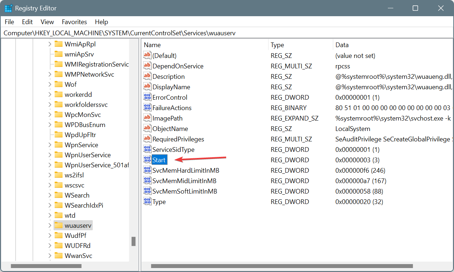Screen dimensions: 454x272
Task: Click the ImagePath value name
Action: [168, 118]
